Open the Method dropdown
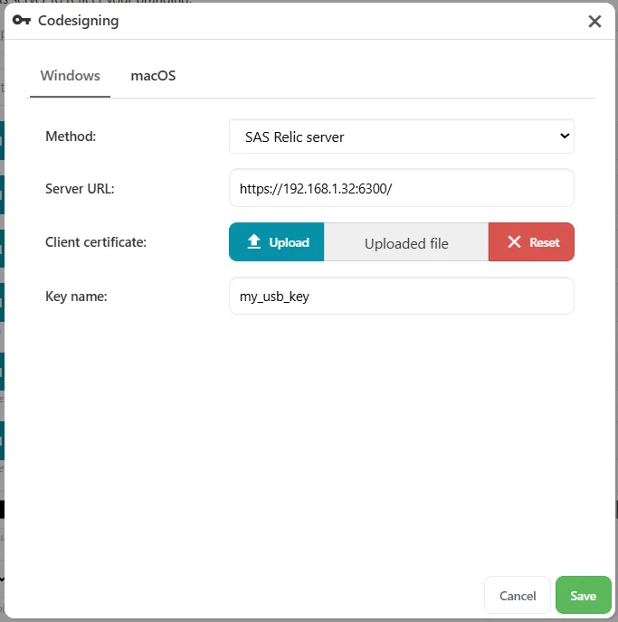The height and width of the screenshot is (622, 618). click(401, 137)
